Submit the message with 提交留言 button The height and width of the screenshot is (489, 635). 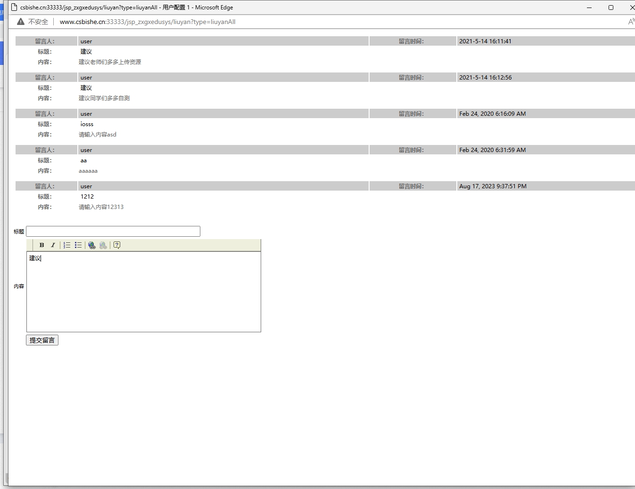(x=42, y=340)
